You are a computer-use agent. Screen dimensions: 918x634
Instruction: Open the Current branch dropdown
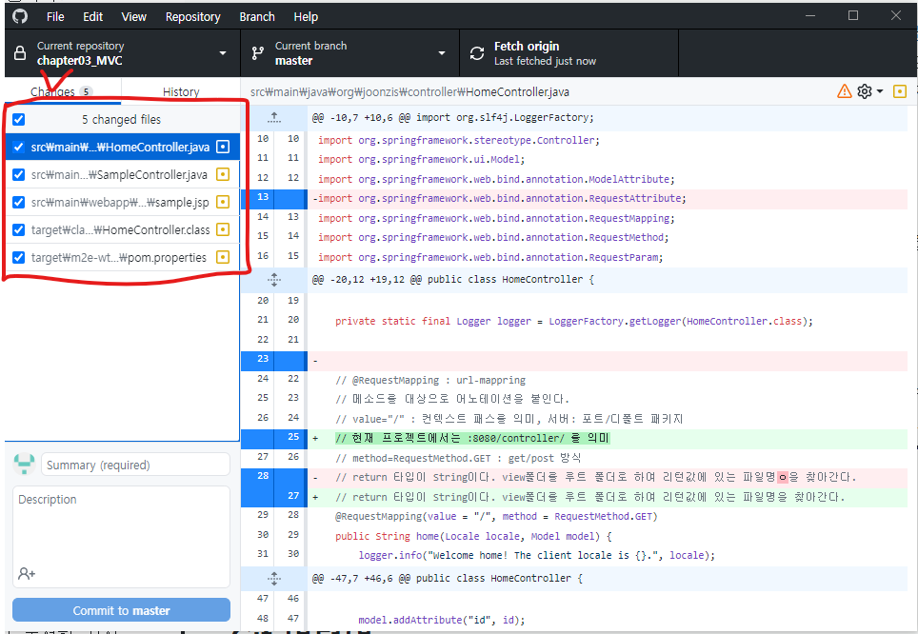(349, 53)
